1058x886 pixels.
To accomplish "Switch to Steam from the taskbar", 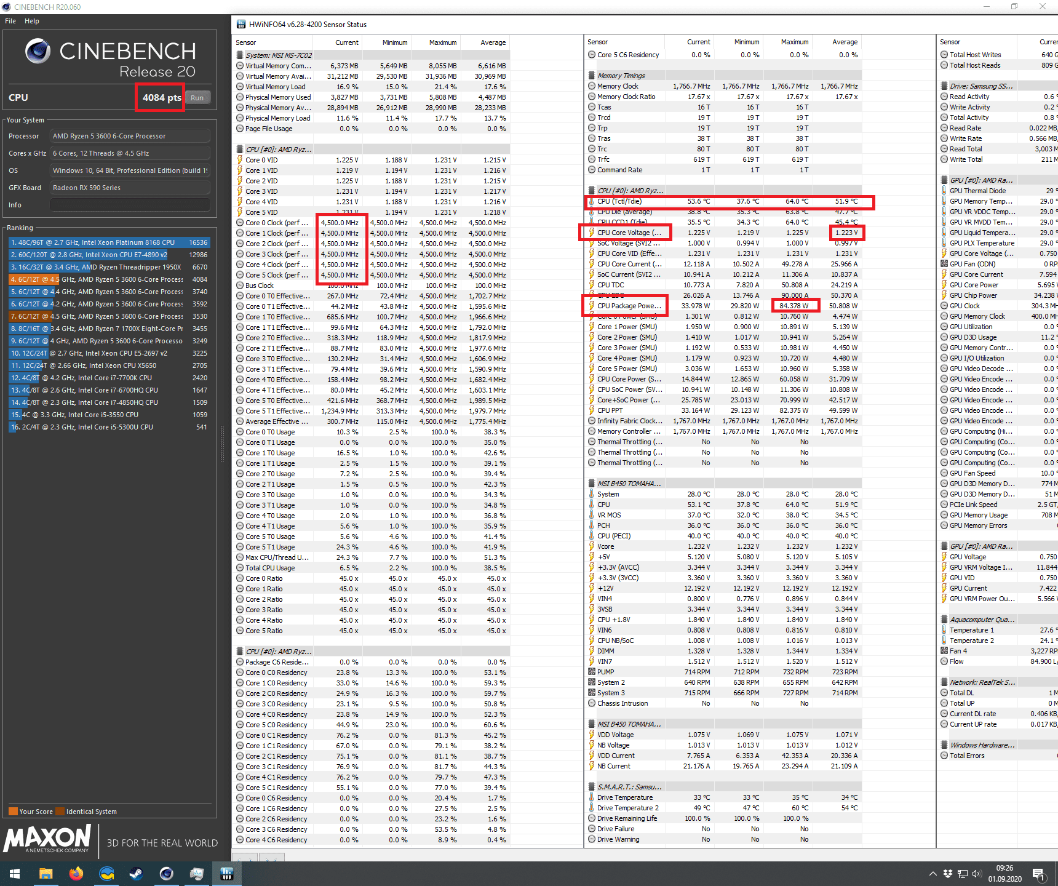I will 136,874.
